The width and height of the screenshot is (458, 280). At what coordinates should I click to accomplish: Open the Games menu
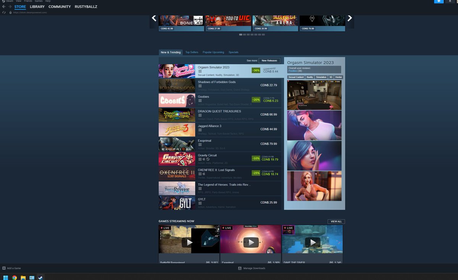pos(39,1)
